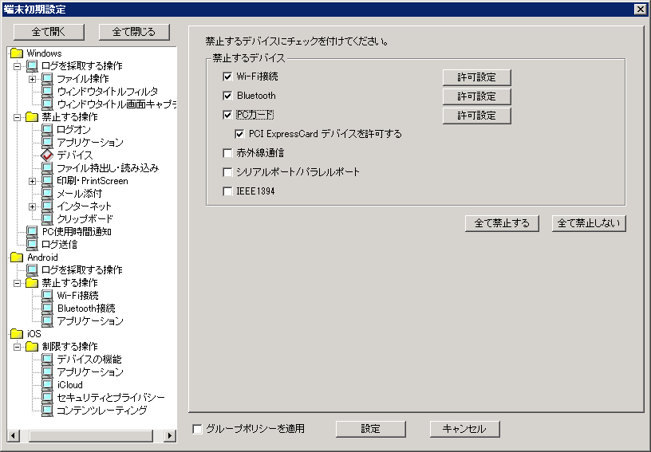Expand the インターネット tree node
Image resolution: width=651 pixels, height=452 pixels.
(x=32, y=206)
